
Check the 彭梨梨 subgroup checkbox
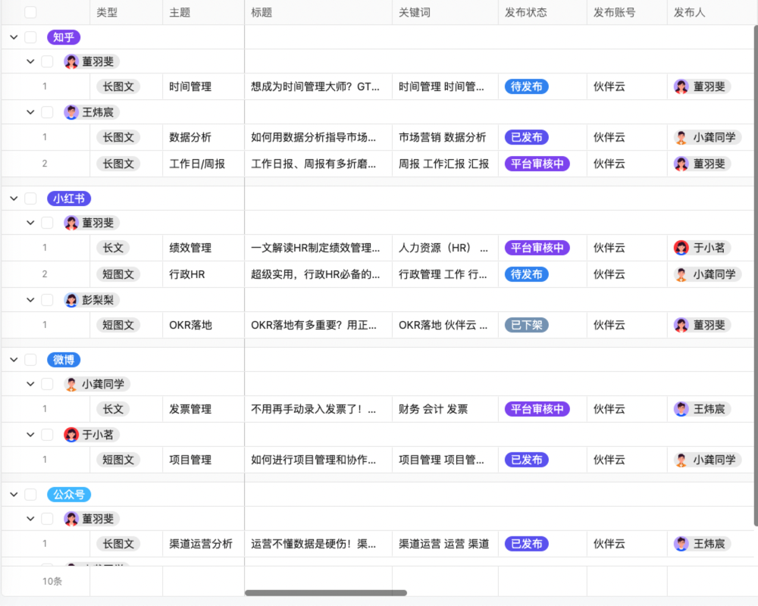(47, 300)
